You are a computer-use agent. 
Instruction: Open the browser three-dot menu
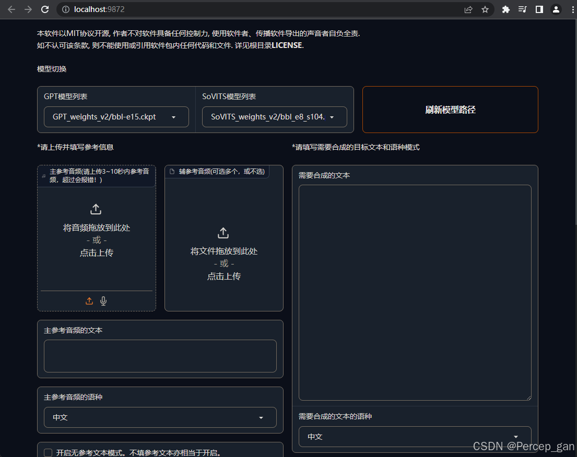[573, 9]
